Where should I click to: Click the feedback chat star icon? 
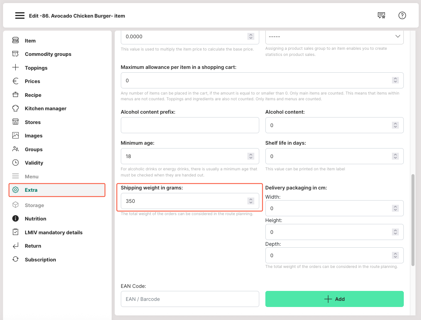click(381, 16)
